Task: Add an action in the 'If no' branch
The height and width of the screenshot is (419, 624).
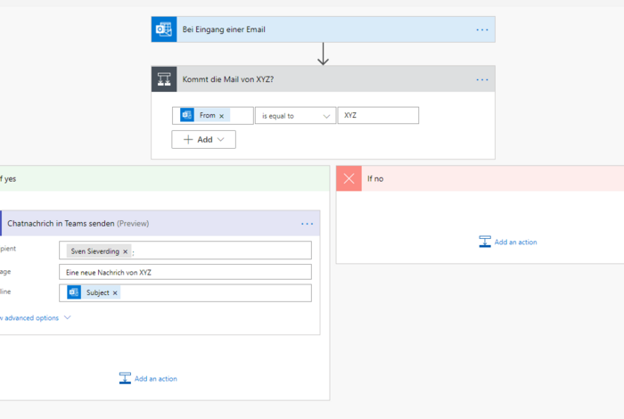Action: click(x=508, y=242)
